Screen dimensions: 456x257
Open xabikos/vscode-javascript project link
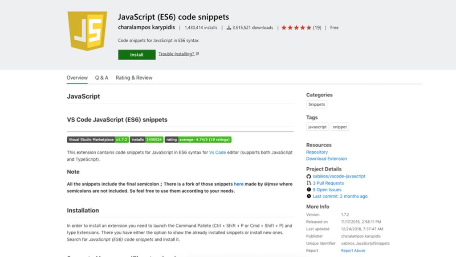(x=339, y=176)
